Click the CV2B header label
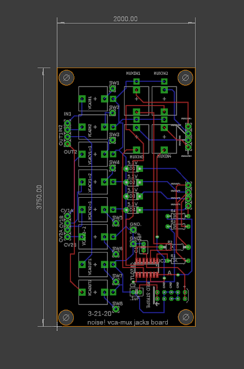 tap(70, 245)
